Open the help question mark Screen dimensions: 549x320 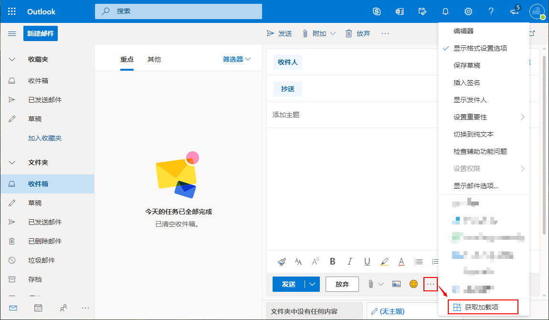click(x=491, y=11)
